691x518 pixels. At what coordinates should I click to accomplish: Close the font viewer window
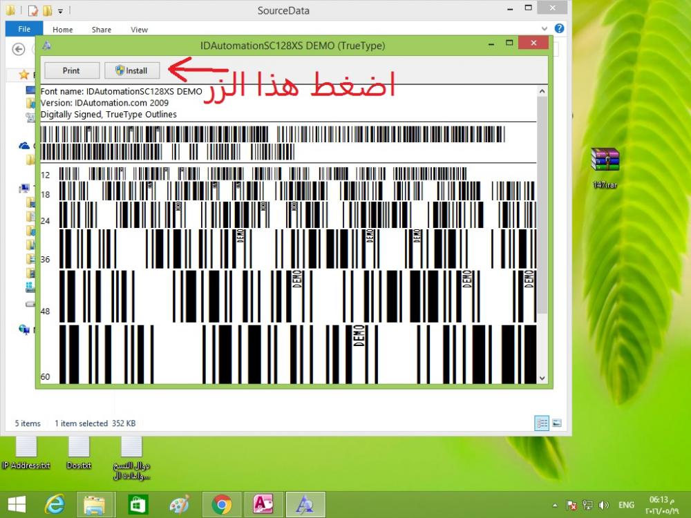tap(533, 43)
